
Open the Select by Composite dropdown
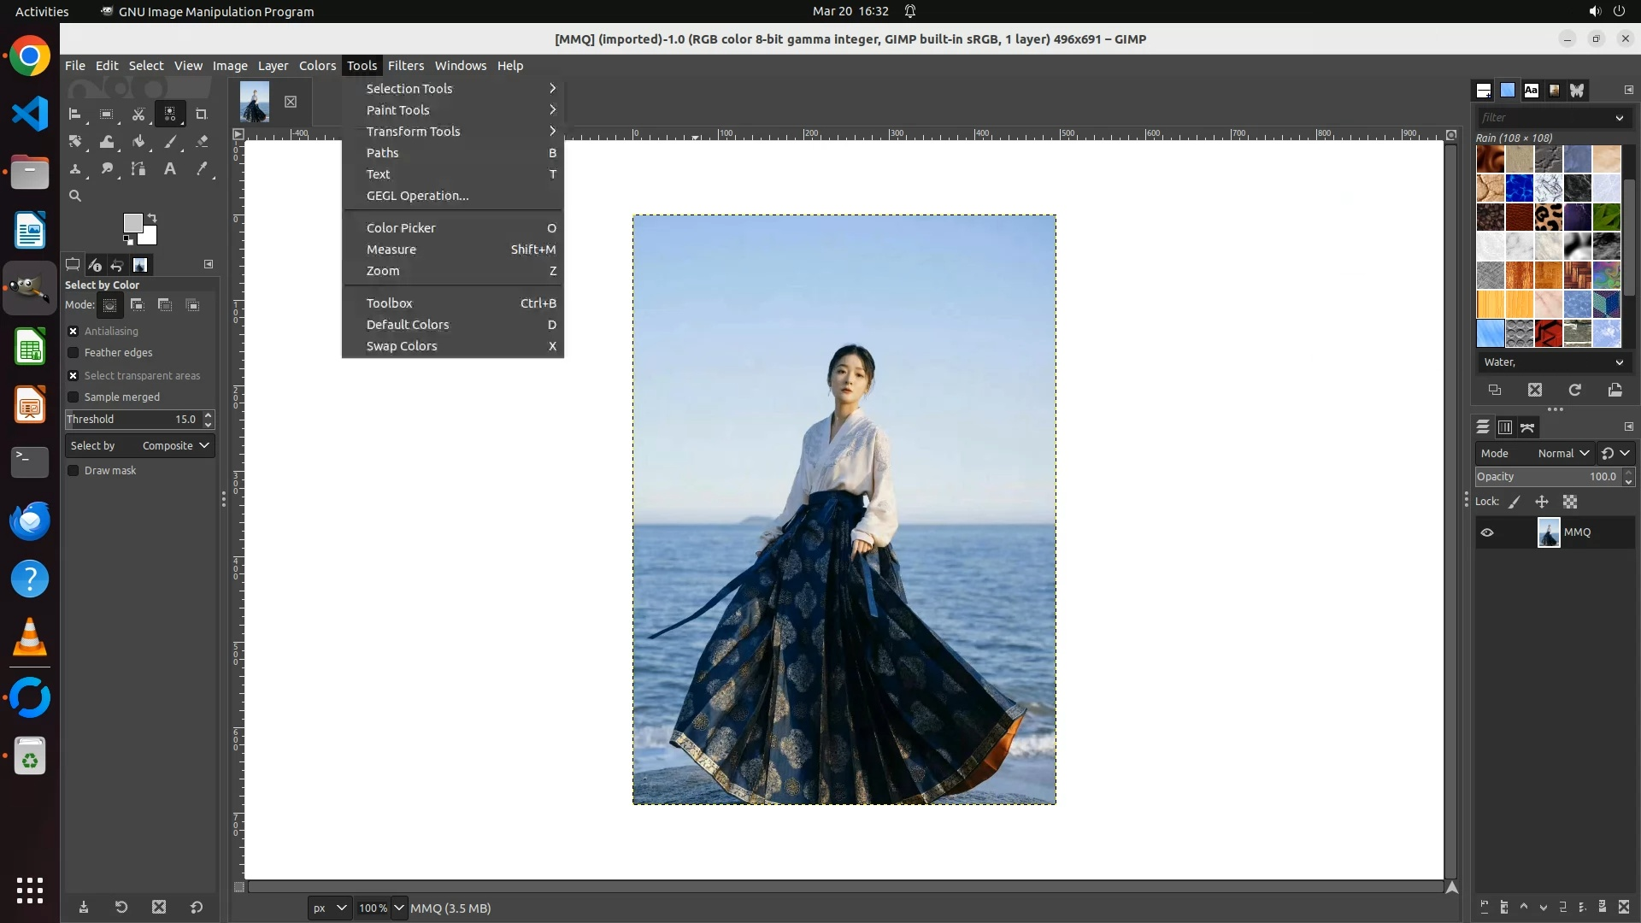(x=140, y=446)
